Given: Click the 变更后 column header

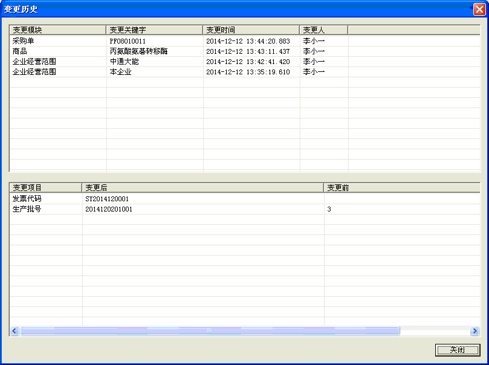Looking at the screenshot, I should click(202, 188).
